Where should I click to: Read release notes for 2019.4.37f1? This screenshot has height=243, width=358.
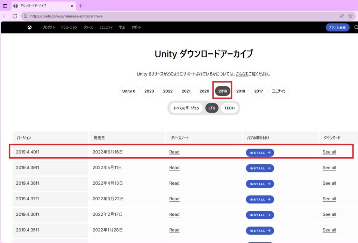[174, 199]
